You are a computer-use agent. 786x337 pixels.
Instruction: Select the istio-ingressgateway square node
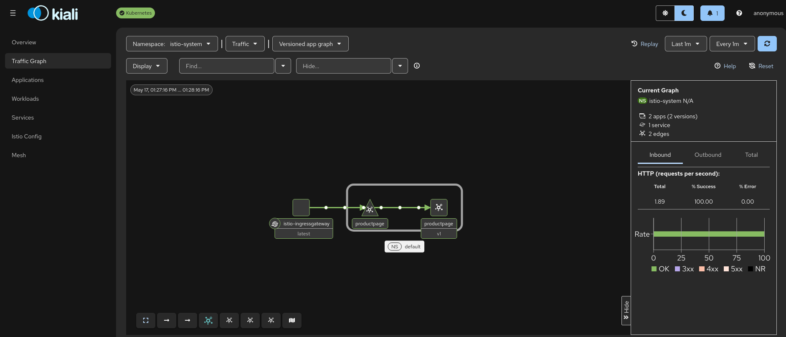click(301, 207)
